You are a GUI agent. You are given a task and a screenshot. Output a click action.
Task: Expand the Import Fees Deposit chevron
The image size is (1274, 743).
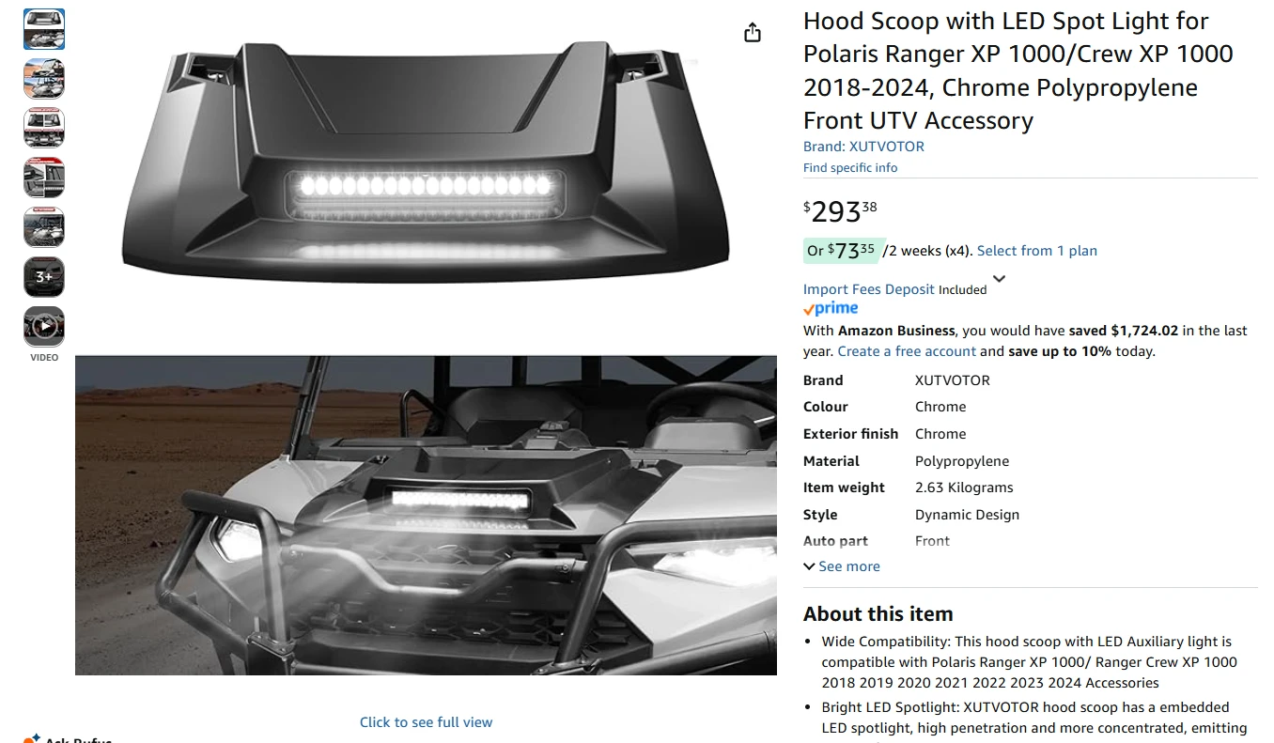click(x=999, y=279)
